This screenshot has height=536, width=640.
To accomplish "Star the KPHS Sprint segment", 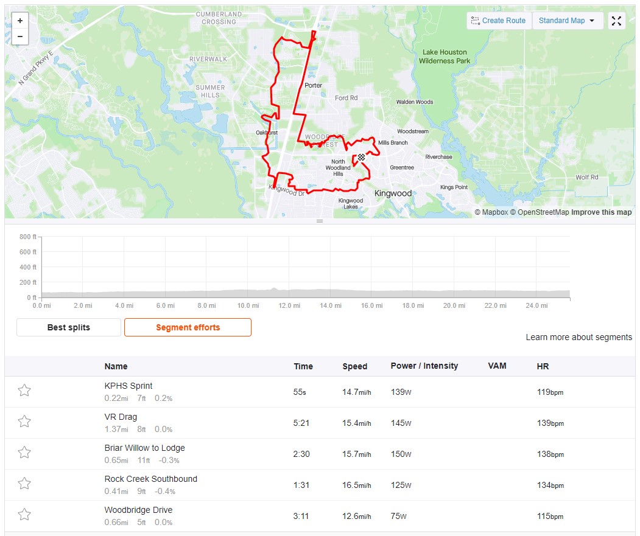I will tap(24, 391).
